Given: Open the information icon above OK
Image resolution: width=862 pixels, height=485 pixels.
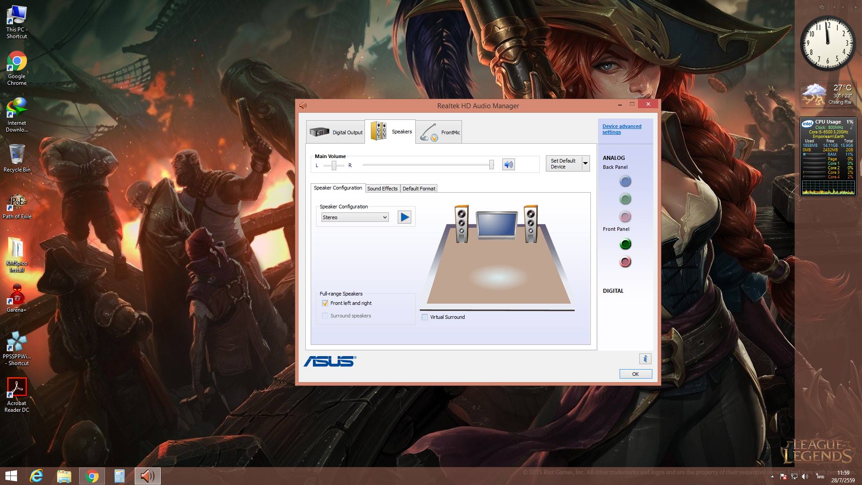Looking at the screenshot, I should pos(645,358).
